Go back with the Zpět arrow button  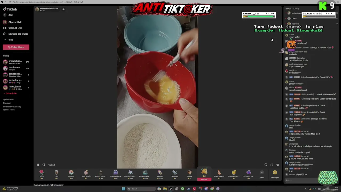tap(5, 15)
